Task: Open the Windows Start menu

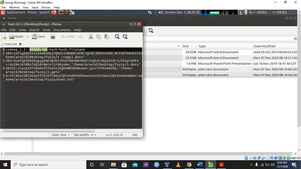Action: click(5, 165)
